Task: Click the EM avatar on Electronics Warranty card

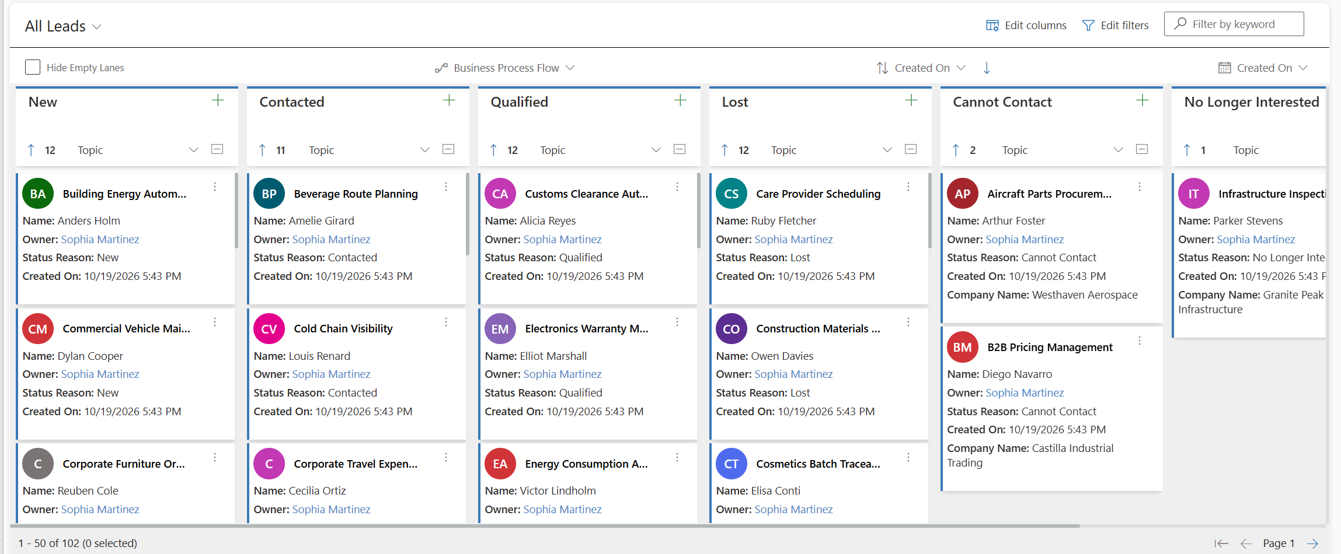Action: [x=500, y=329]
